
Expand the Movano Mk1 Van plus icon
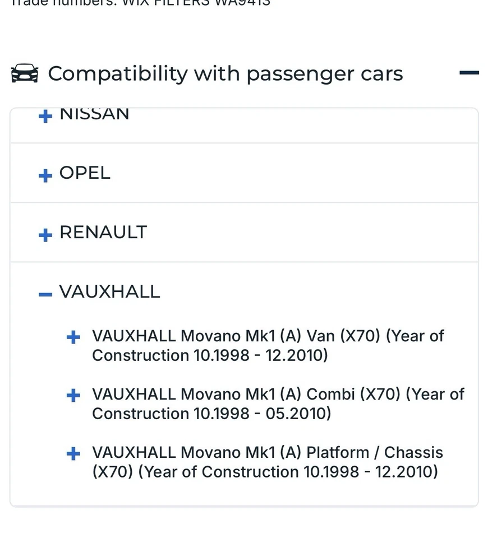click(73, 337)
